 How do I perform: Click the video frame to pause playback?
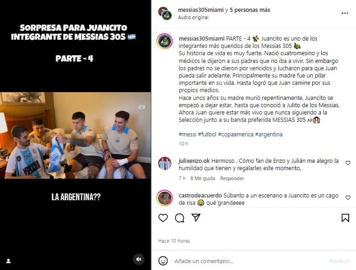75,135
